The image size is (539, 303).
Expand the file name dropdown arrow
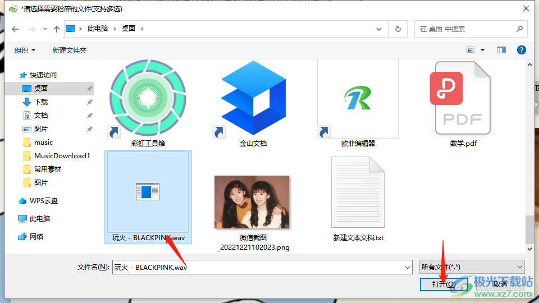coord(408,267)
